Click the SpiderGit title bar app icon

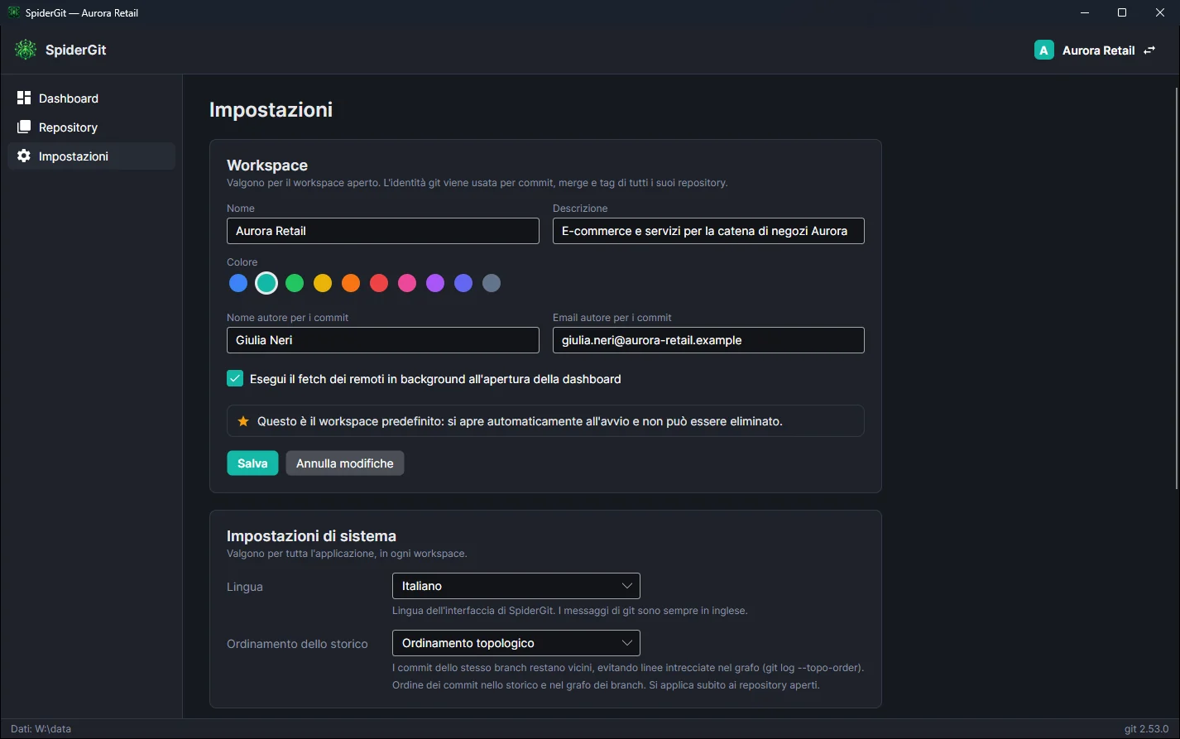coord(13,12)
